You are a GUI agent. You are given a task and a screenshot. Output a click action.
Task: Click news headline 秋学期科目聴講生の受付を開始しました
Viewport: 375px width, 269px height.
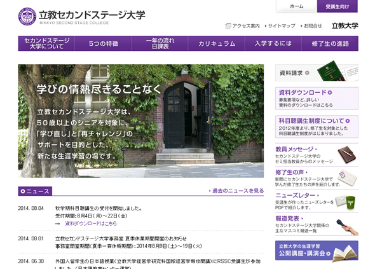tap(99, 209)
